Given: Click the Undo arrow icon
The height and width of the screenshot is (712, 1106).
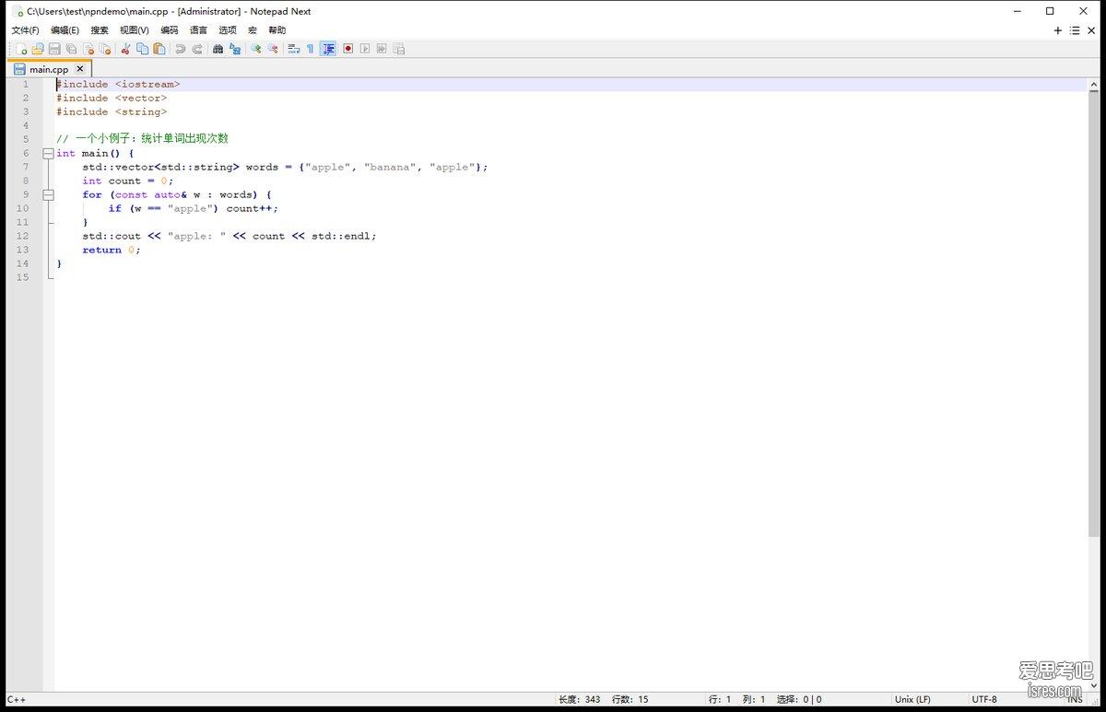Looking at the screenshot, I should coord(181,49).
